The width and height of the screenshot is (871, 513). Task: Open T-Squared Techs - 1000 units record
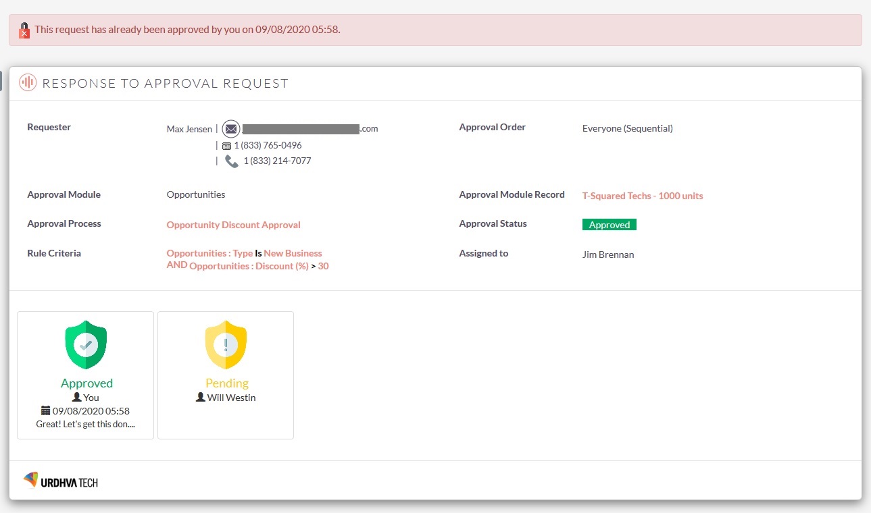click(642, 196)
